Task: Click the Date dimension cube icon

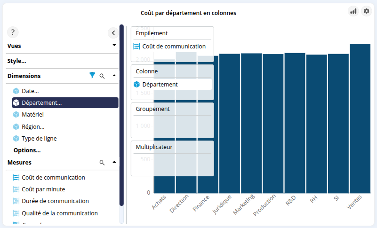Action: [x=16, y=91]
